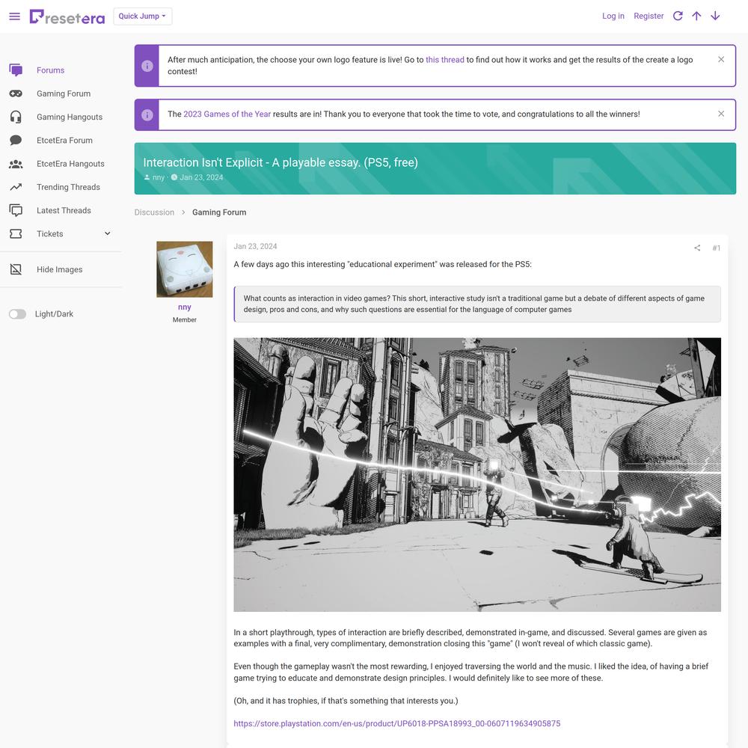
Task: Click the info icon on logo announcement
Action: click(x=147, y=66)
